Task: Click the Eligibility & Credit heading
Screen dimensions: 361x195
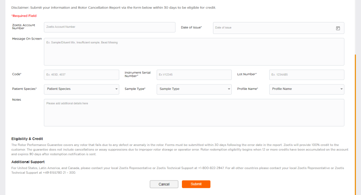Action: [27, 139]
